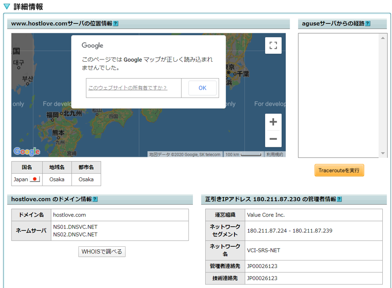Select NS02.DNSVC.NET name server text
This screenshot has height=288, width=392.
pyautogui.click(x=75, y=234)
